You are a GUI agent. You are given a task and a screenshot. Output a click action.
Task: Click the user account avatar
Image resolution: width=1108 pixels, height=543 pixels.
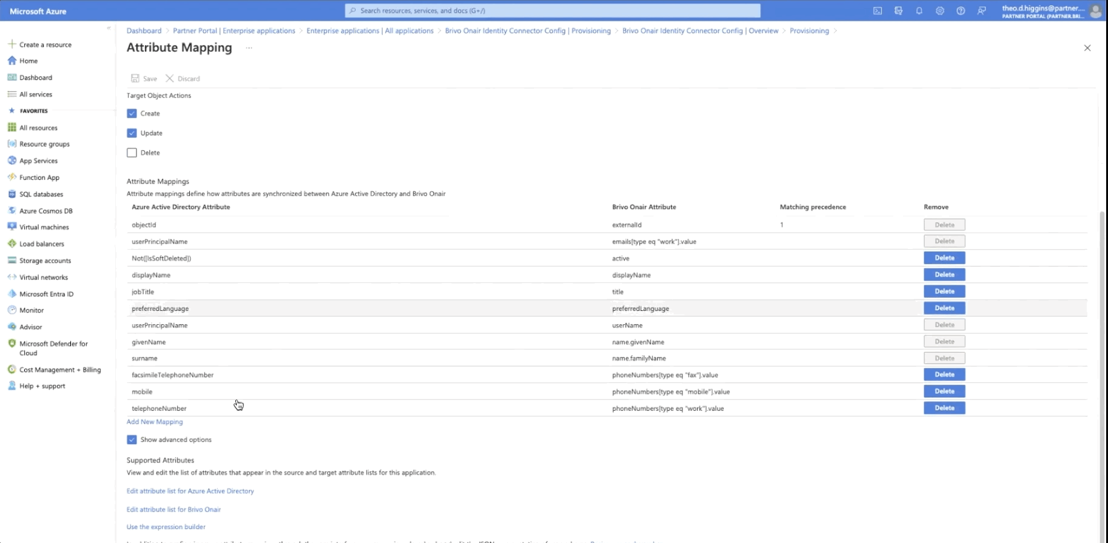pos(1096,11)
